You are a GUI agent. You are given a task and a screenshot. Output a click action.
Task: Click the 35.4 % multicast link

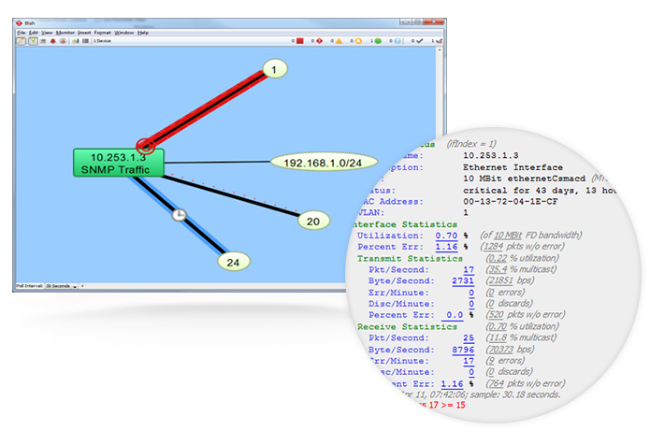click(x=498, y=269)
